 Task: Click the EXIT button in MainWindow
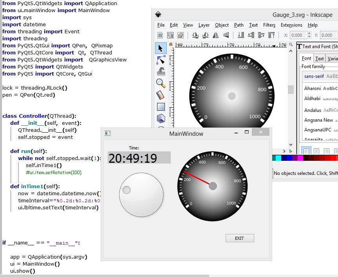[x=240, y=238]
